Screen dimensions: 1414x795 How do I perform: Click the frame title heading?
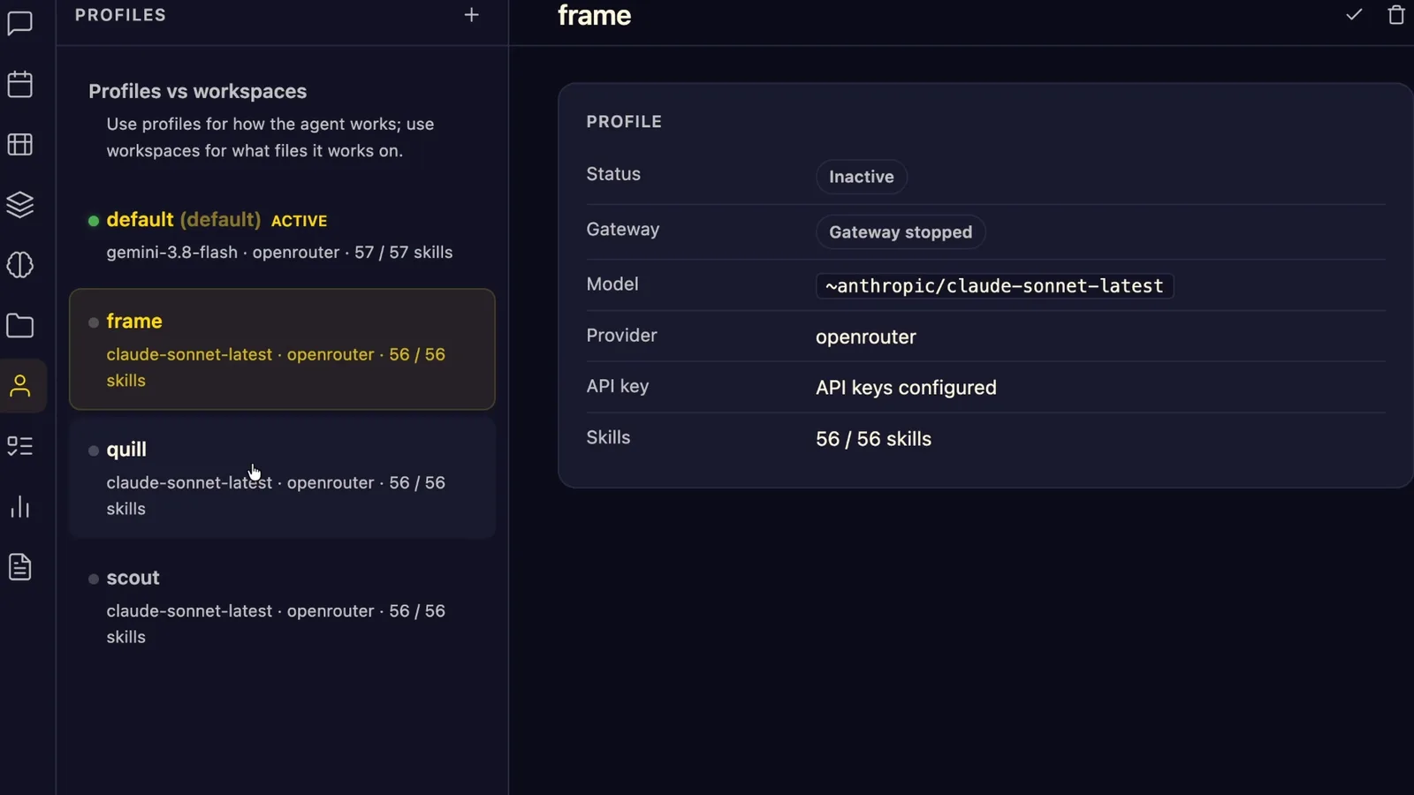click(594, 16)
